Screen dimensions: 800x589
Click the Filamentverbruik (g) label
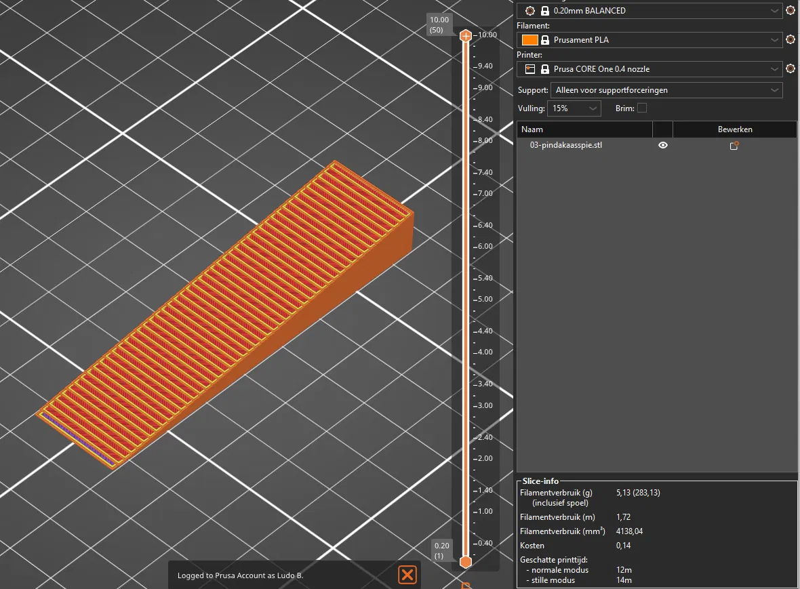(x=556, y=493)
